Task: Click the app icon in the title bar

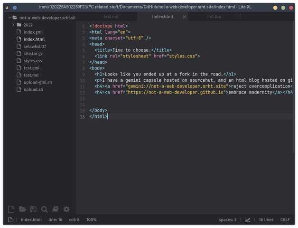Action: pyautogui.click(x=7, y=8)
